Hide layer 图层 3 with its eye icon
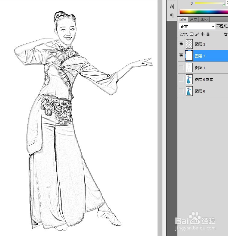228x236 pixels. 181,56
